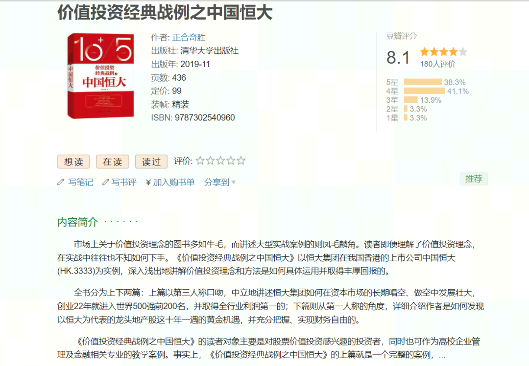Click the book cover thumbnail

(x=100, y=76)
